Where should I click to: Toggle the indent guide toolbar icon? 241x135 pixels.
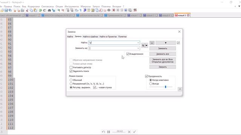coord(85,10)
